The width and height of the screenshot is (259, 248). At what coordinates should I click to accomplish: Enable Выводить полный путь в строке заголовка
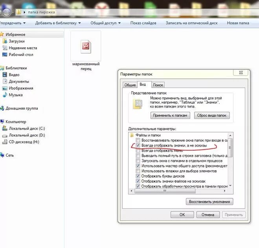point(138,155)
